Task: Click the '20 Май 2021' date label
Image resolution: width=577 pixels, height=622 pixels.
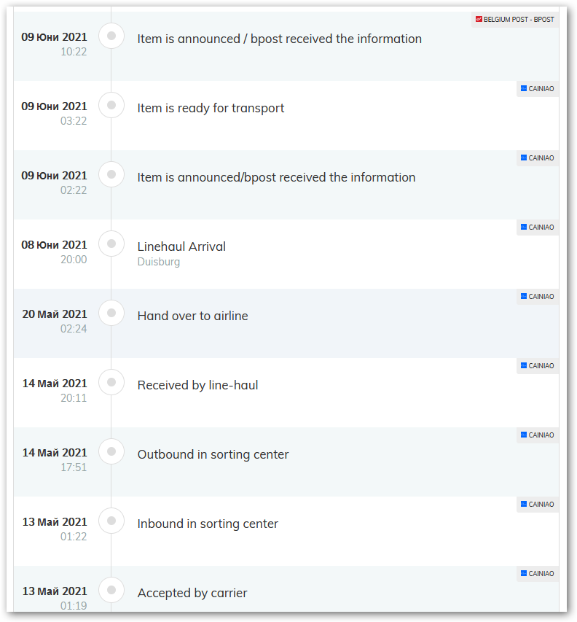Action: [x=55, y=314]
